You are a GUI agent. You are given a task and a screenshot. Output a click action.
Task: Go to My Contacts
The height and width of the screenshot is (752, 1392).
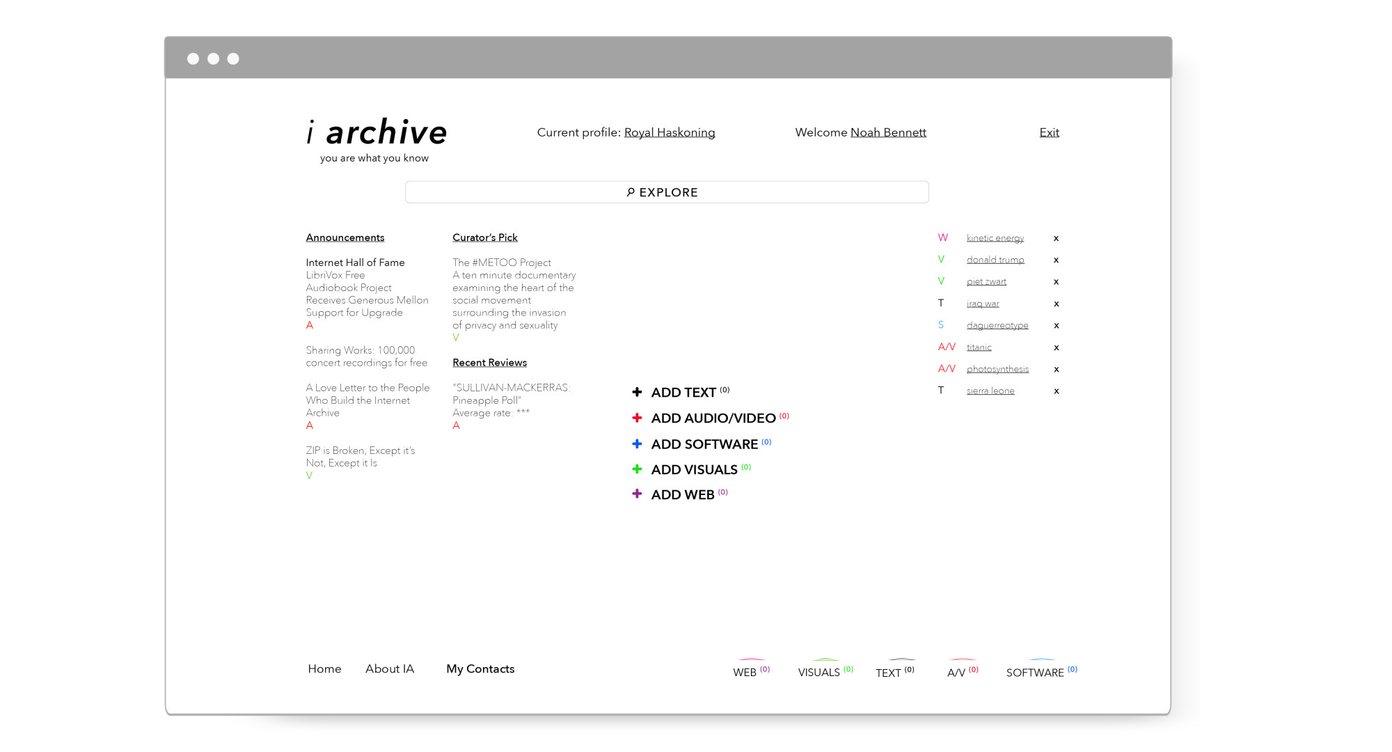coord(480,668)
